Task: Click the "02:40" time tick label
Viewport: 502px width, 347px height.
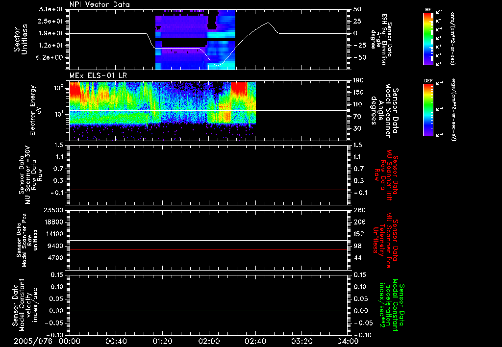Action: coord(255,341)
